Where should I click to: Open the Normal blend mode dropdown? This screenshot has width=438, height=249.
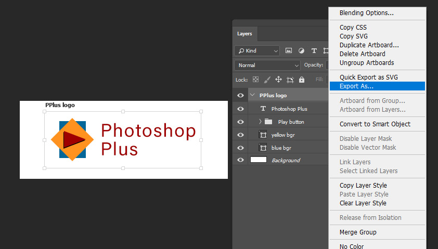(267, 65)
